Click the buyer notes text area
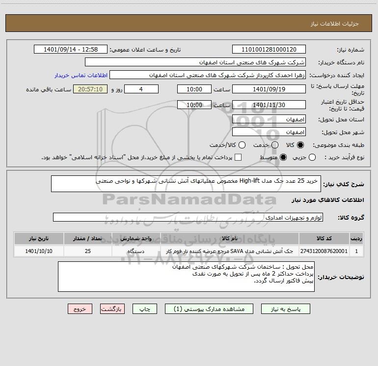 click(186, 277)
